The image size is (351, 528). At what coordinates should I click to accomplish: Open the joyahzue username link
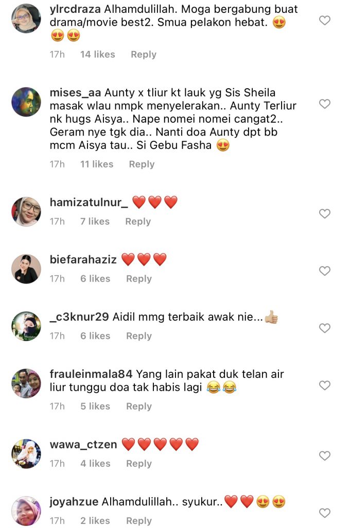(74, 502)
